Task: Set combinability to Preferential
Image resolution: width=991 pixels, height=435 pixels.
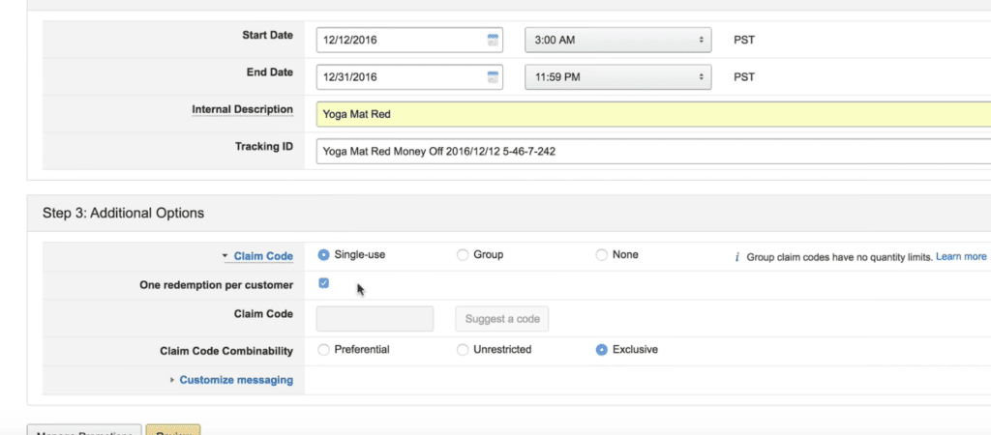Action: click(323, 349)
